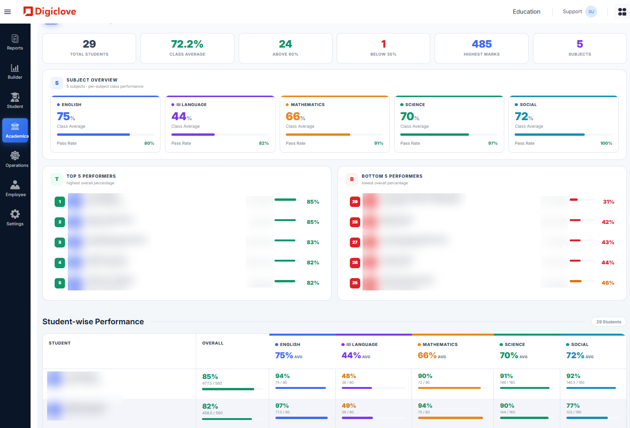Open the apps grid icon at top right

(622, 12)
